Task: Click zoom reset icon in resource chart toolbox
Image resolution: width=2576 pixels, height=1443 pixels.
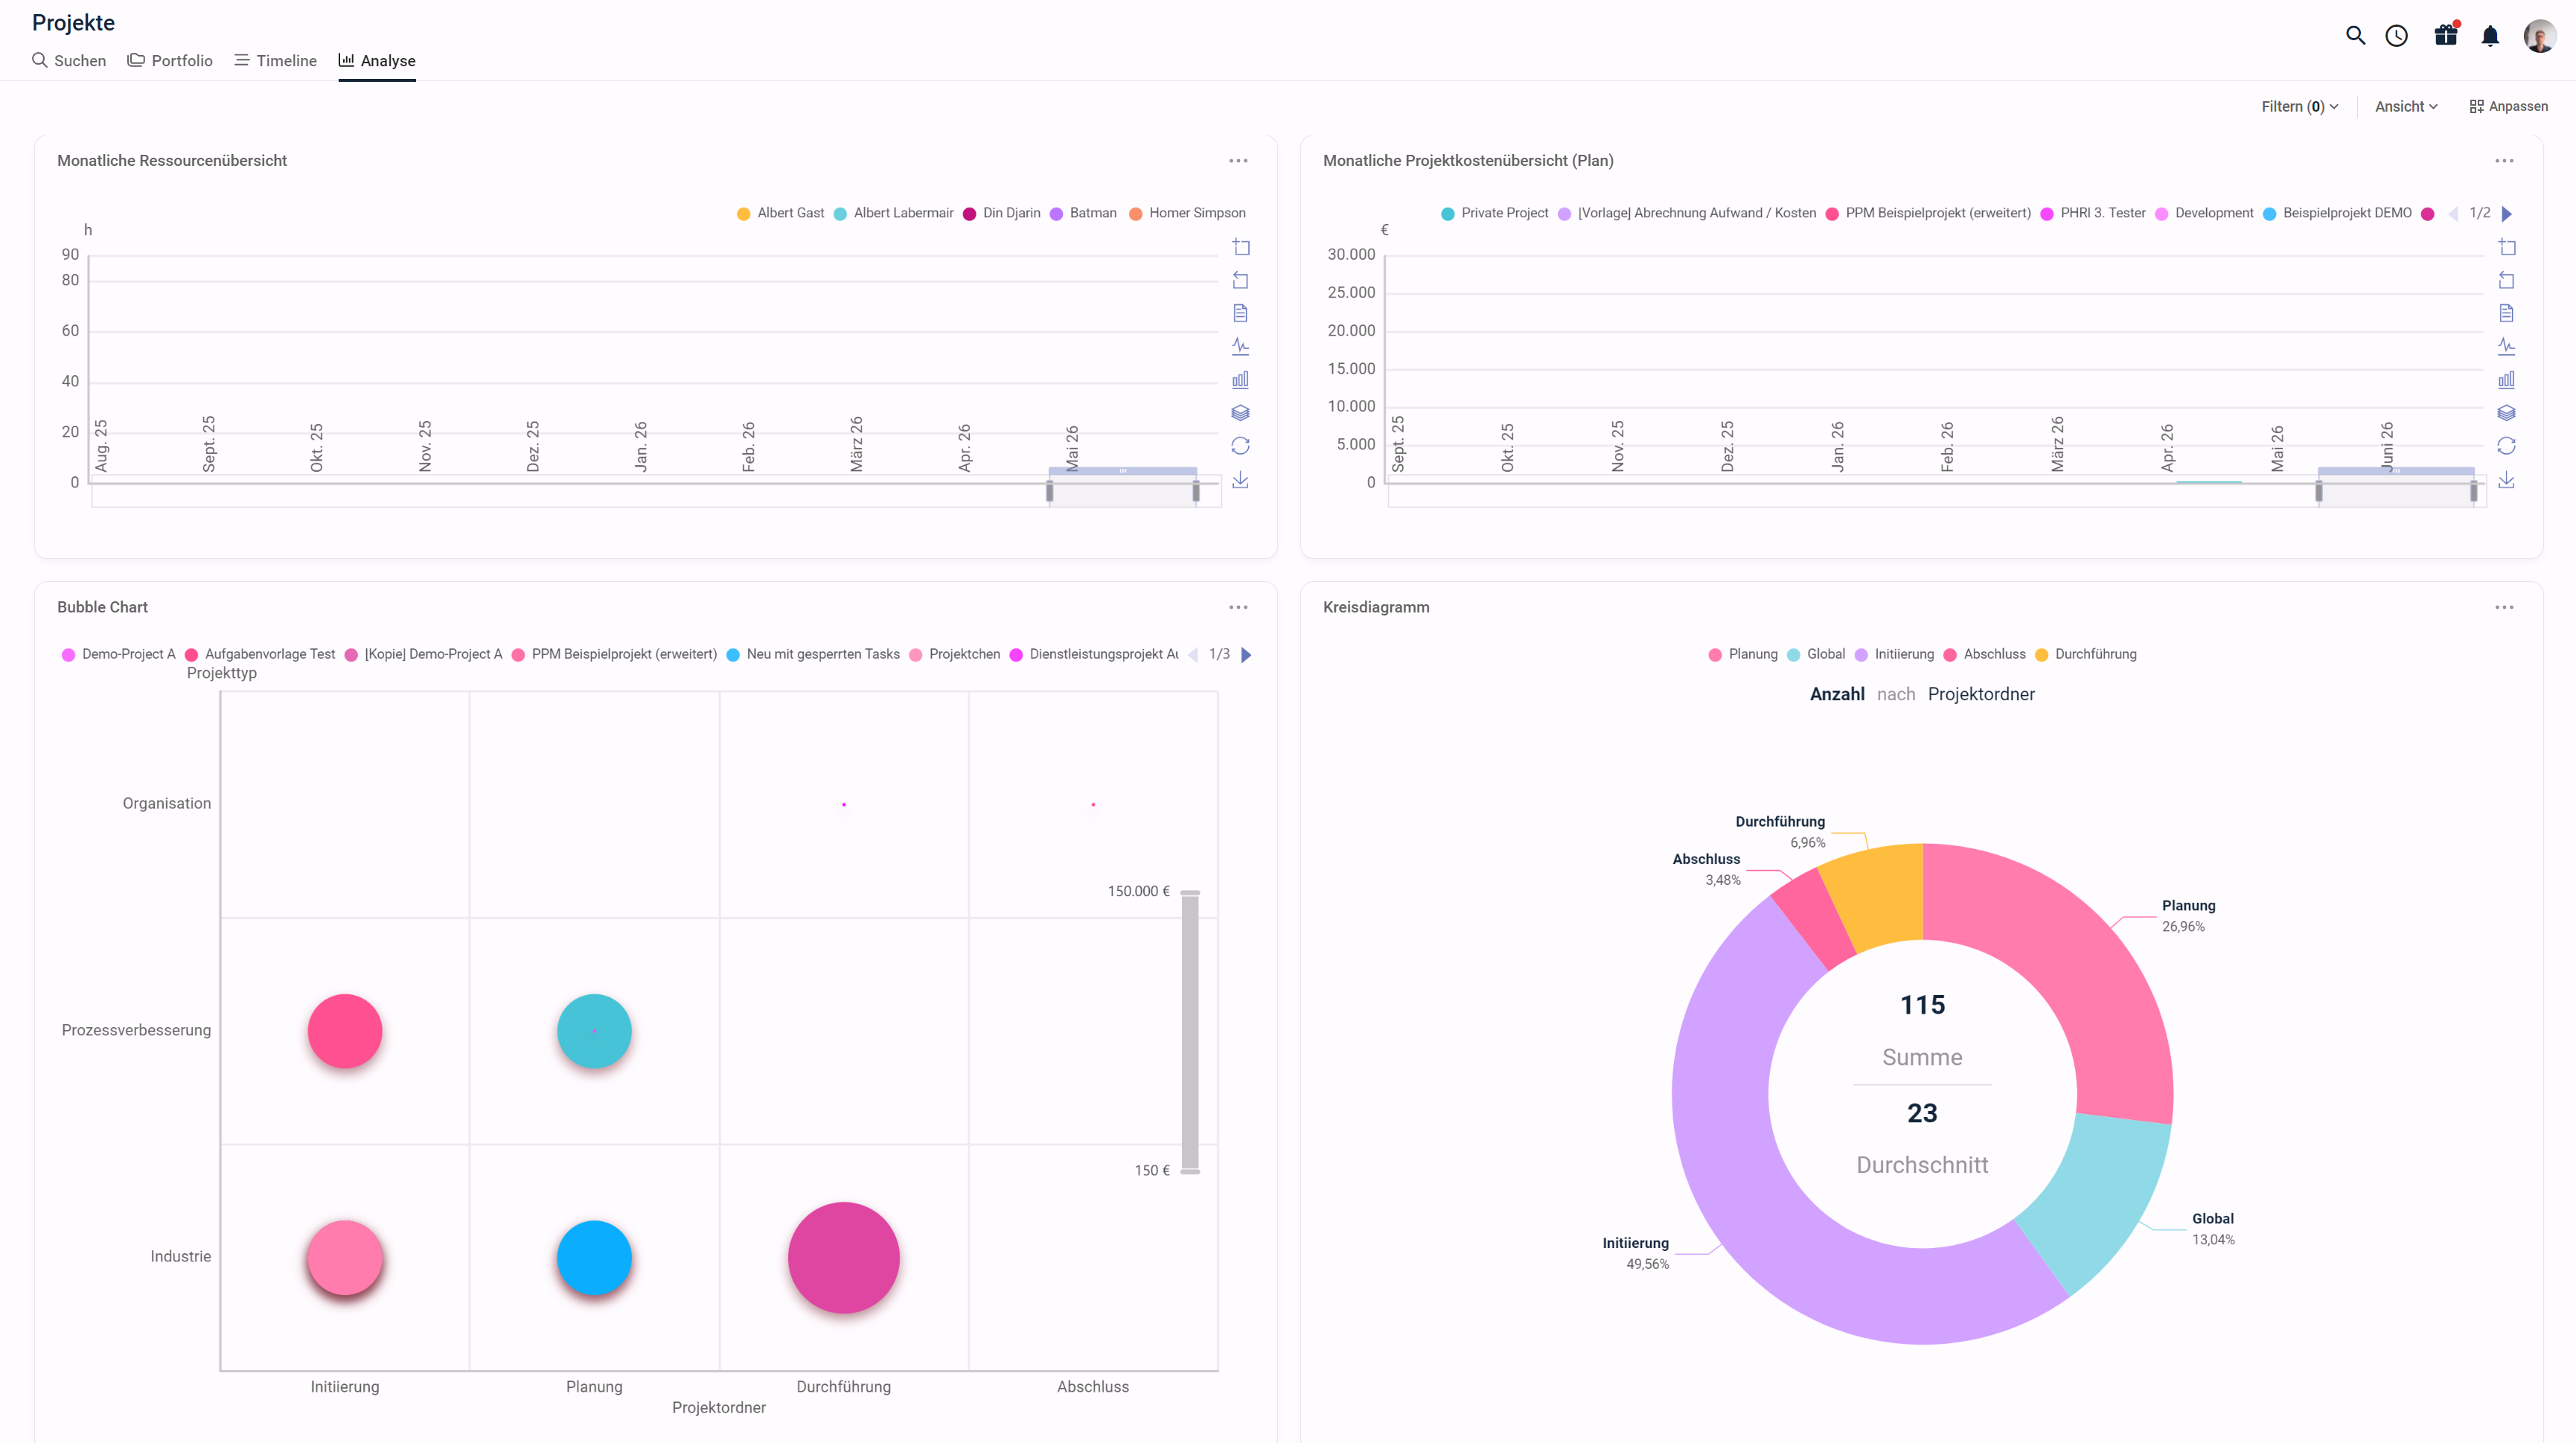Action: tap(1241, 280)
